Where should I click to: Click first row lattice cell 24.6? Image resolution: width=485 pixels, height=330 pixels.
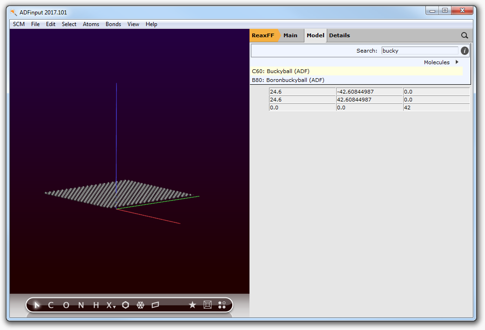click(x=302, y=92)
